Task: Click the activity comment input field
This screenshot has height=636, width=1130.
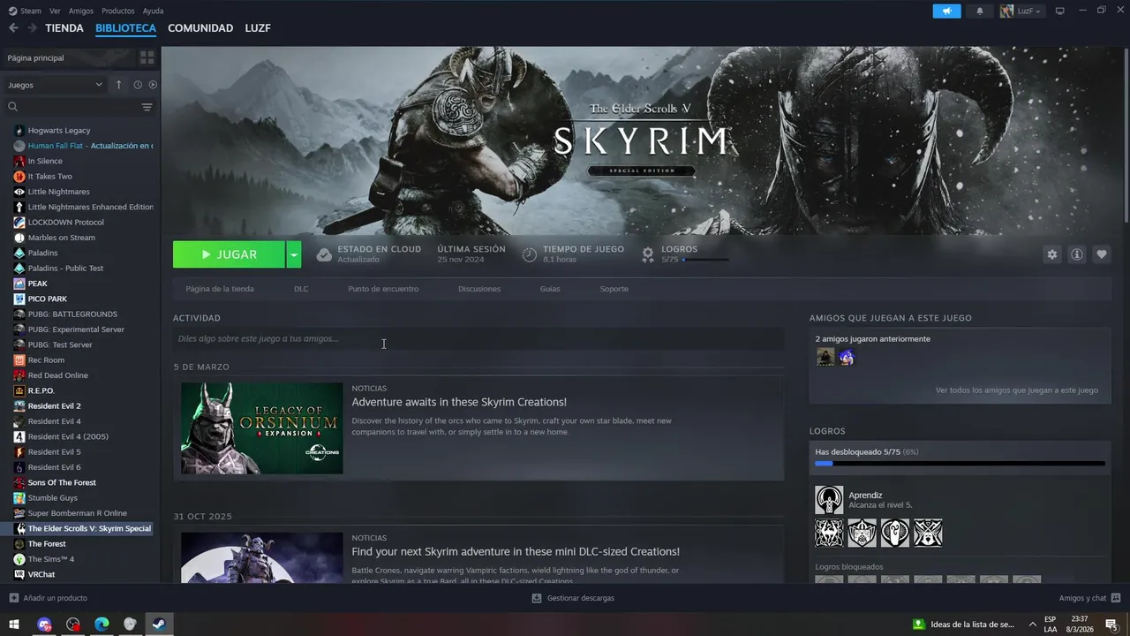Action: (x=478, y=338)
